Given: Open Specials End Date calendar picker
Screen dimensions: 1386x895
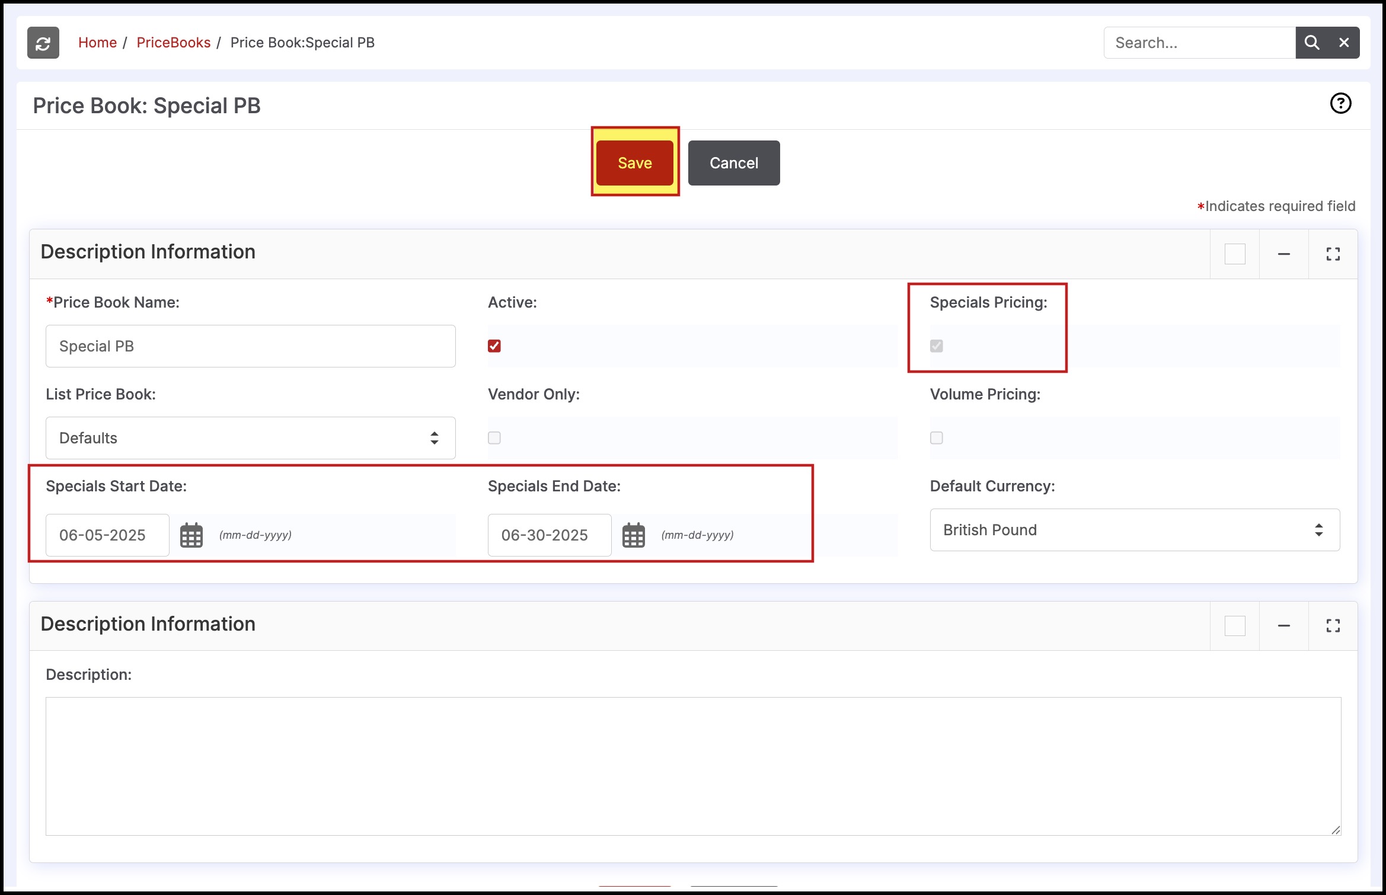Looking at the screenshot, I should [633, 535].
